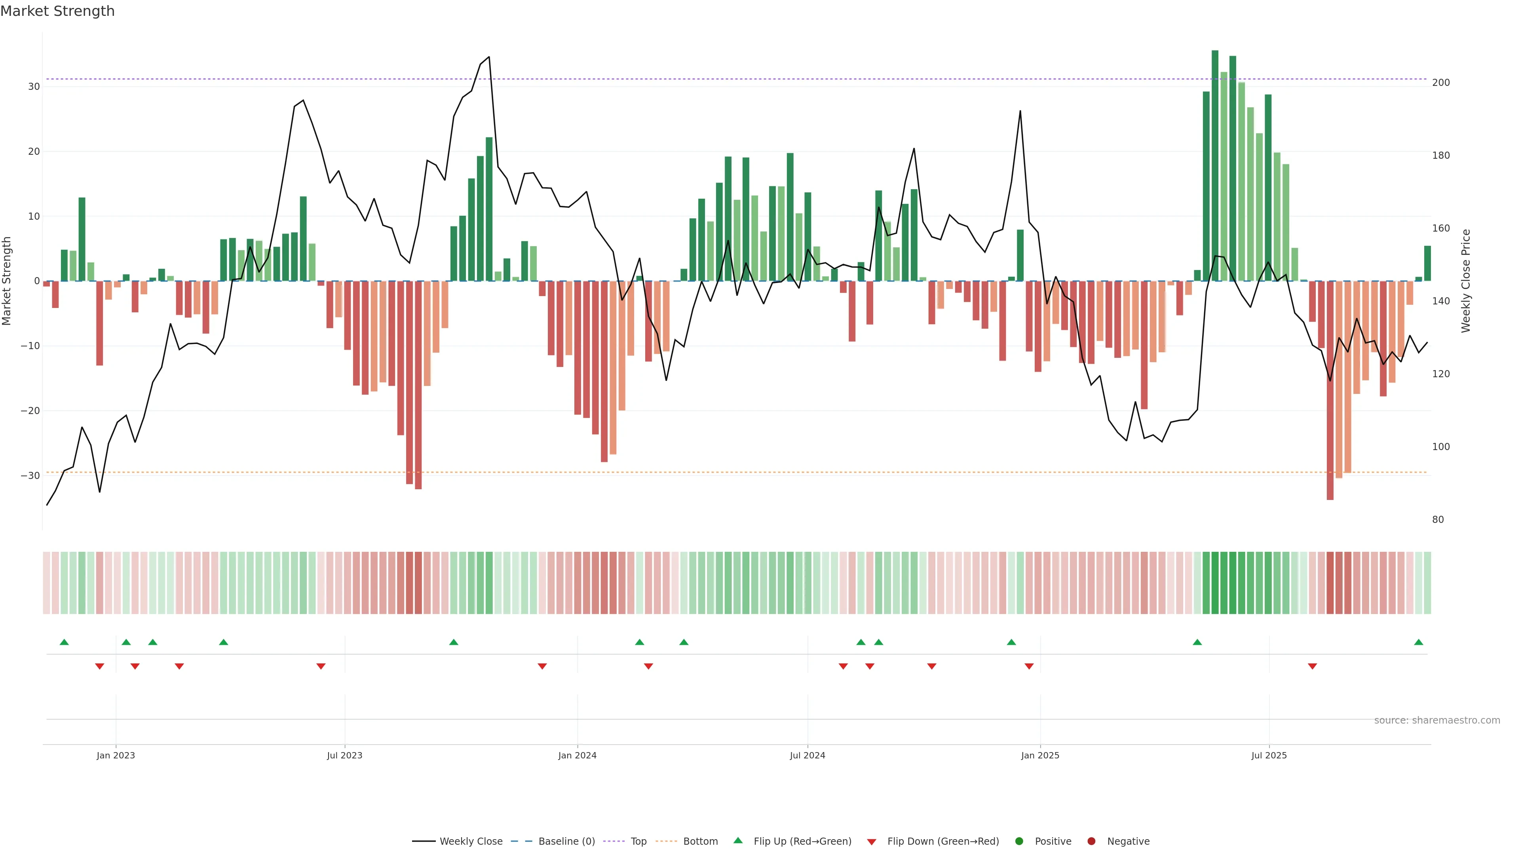Click the Market Strength chart title
The width and height of the screenshot is (1520, 855).
click(x=57, y=11)
